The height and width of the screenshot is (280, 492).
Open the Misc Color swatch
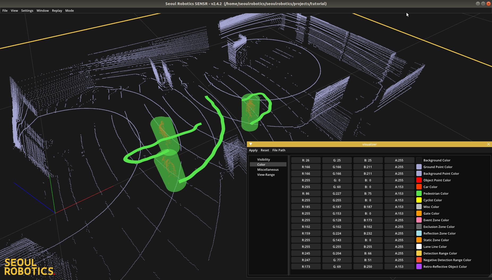[419, 207]
